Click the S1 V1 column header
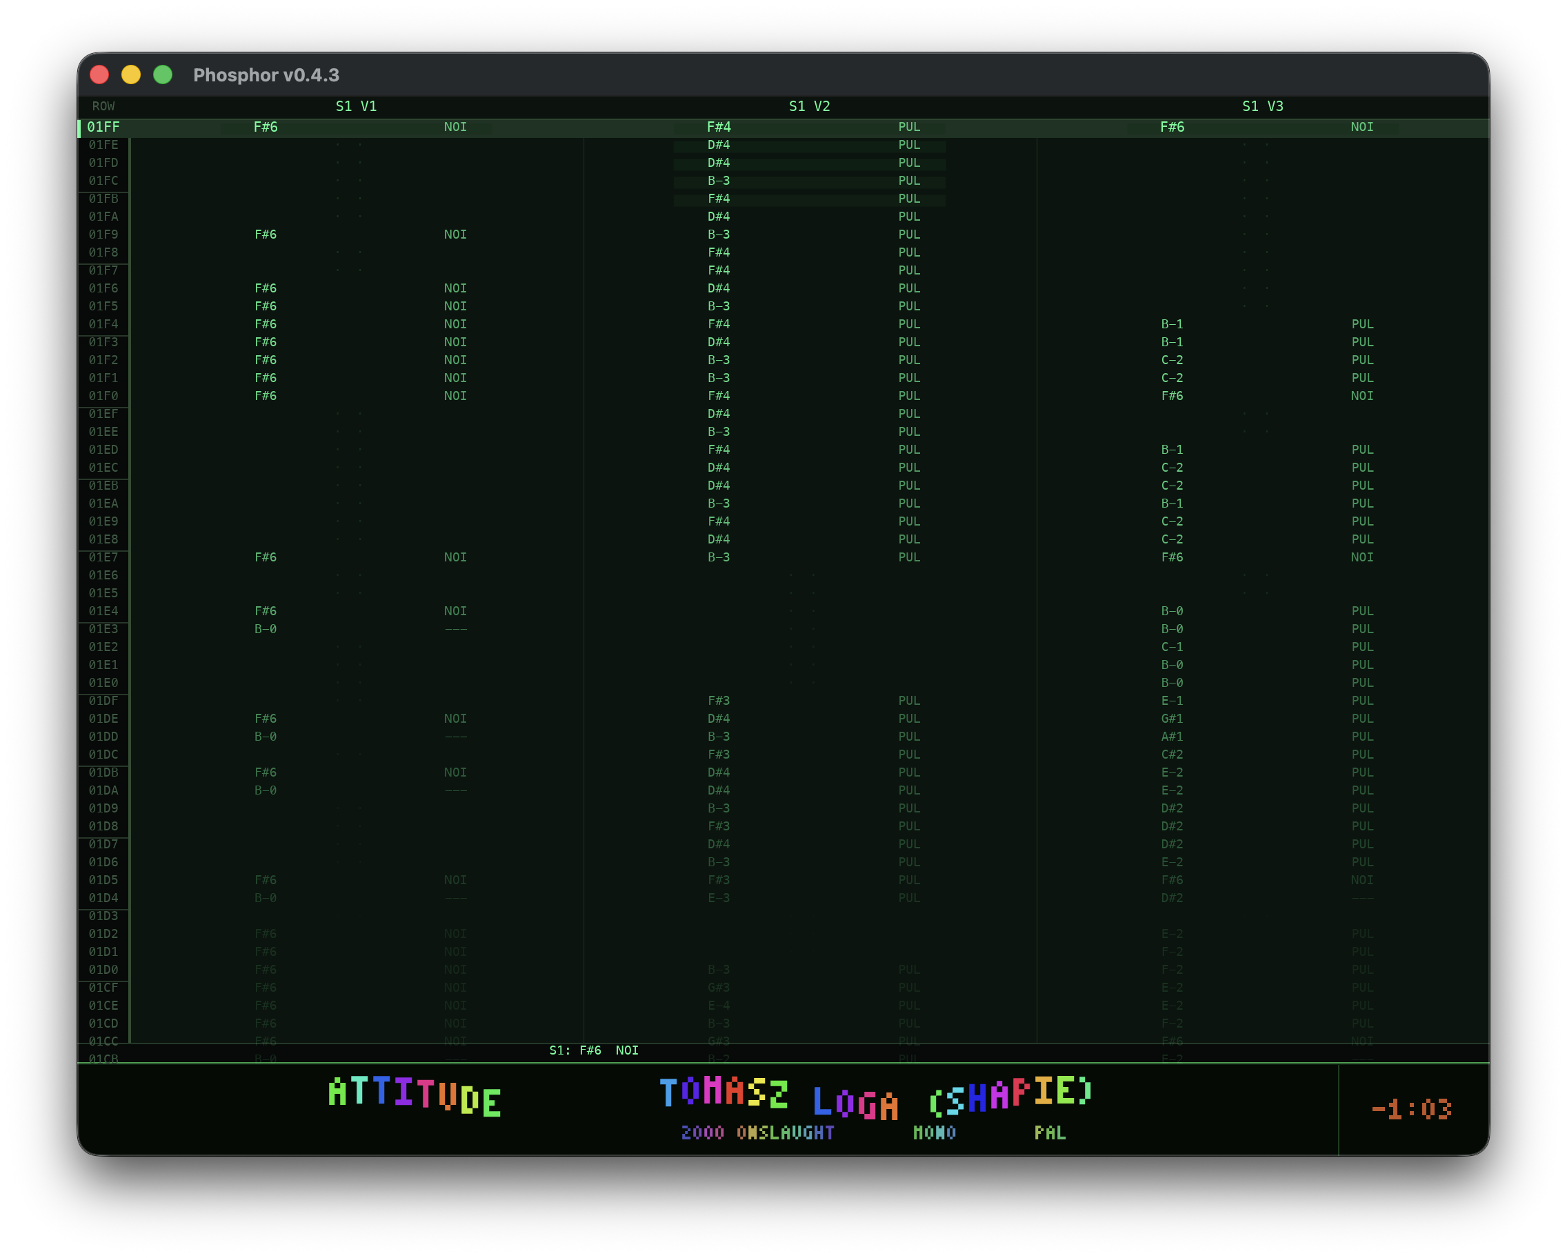Viewport: 1567px width, 1258px height. [356, 106]
